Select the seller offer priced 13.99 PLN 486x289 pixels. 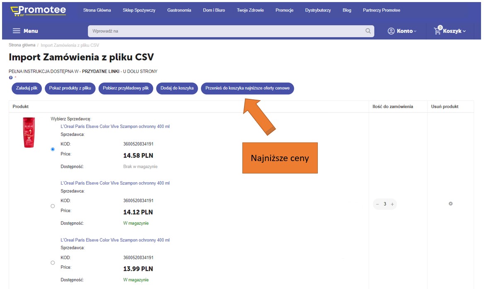pyautogui.click(x=53, y=263)
